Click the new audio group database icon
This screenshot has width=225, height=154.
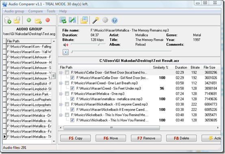[x=8, y=20]
